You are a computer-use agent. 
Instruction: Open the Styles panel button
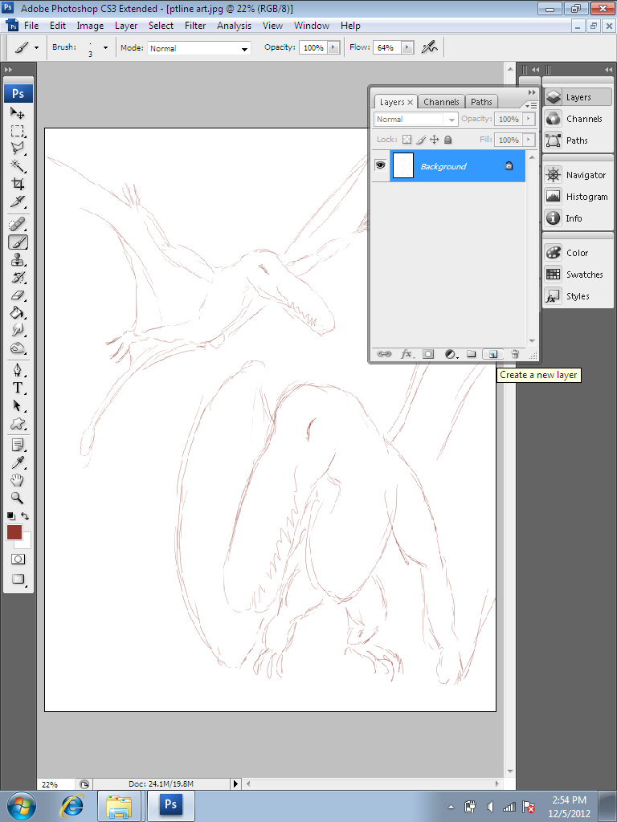[x=577, y=296]
